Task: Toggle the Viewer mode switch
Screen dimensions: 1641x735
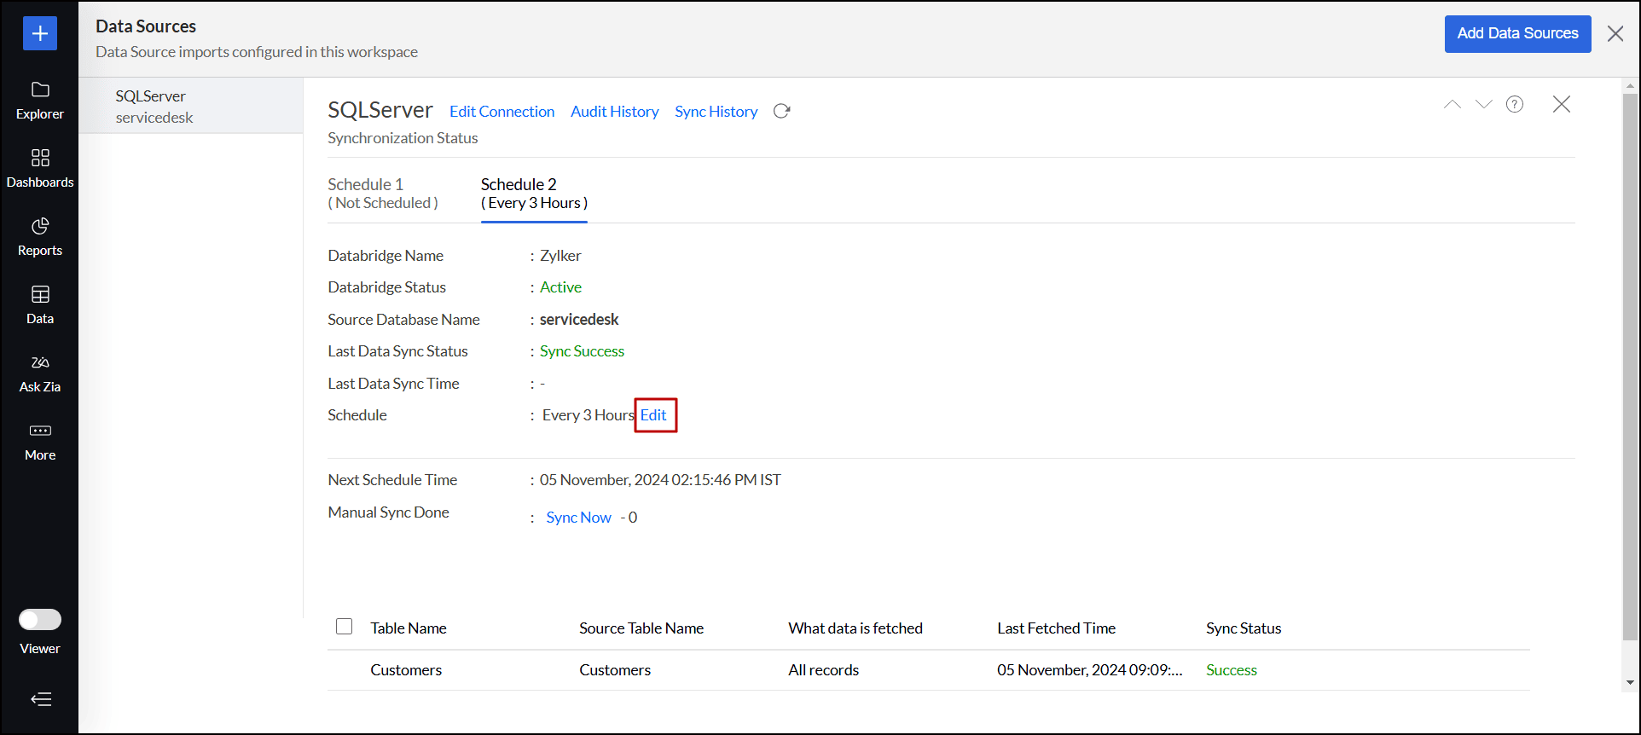Action: (x=40, y=620)
